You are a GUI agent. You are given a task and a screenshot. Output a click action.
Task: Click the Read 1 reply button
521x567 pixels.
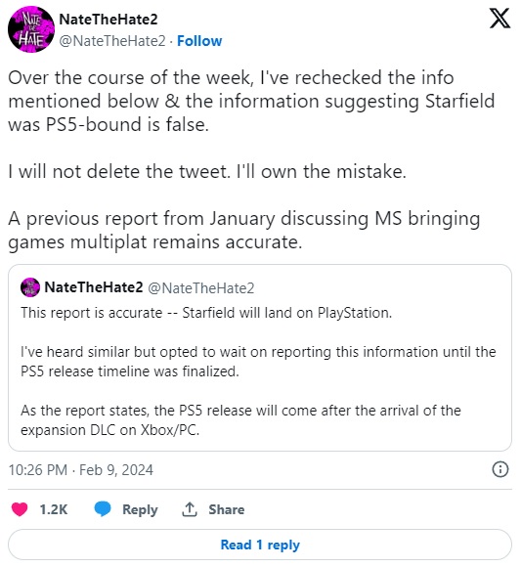point(260,545)
